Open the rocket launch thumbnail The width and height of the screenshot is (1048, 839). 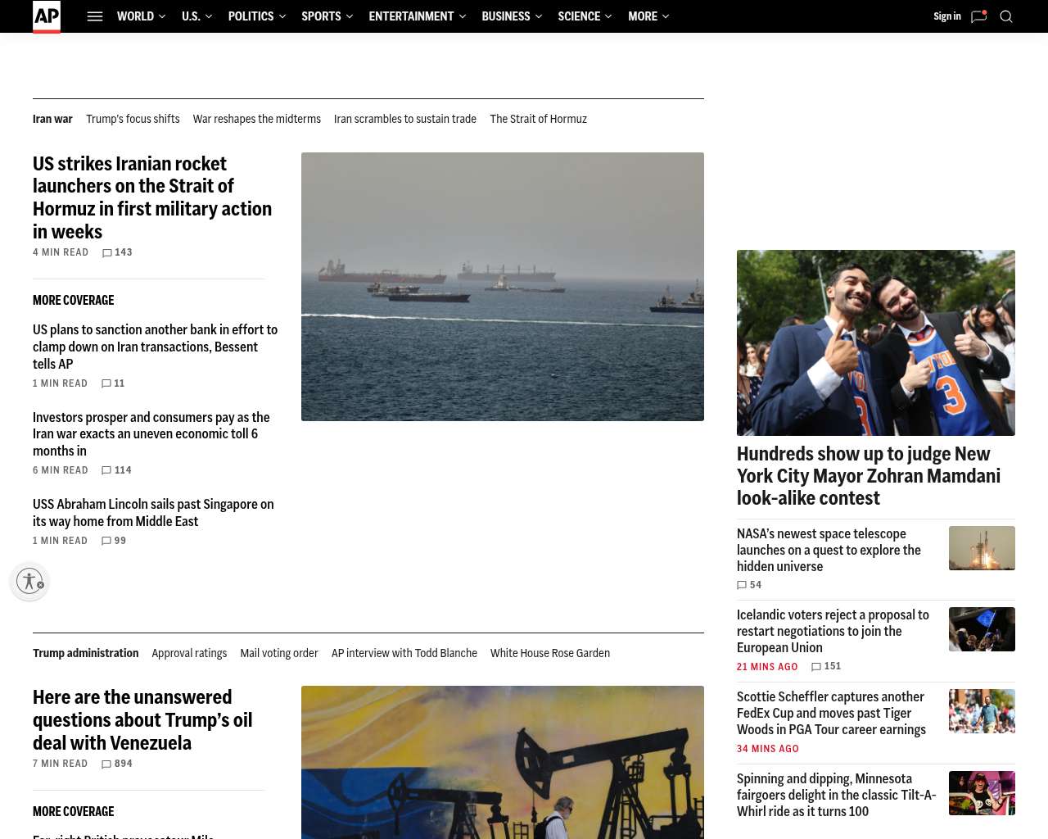[x=982, y=547]
